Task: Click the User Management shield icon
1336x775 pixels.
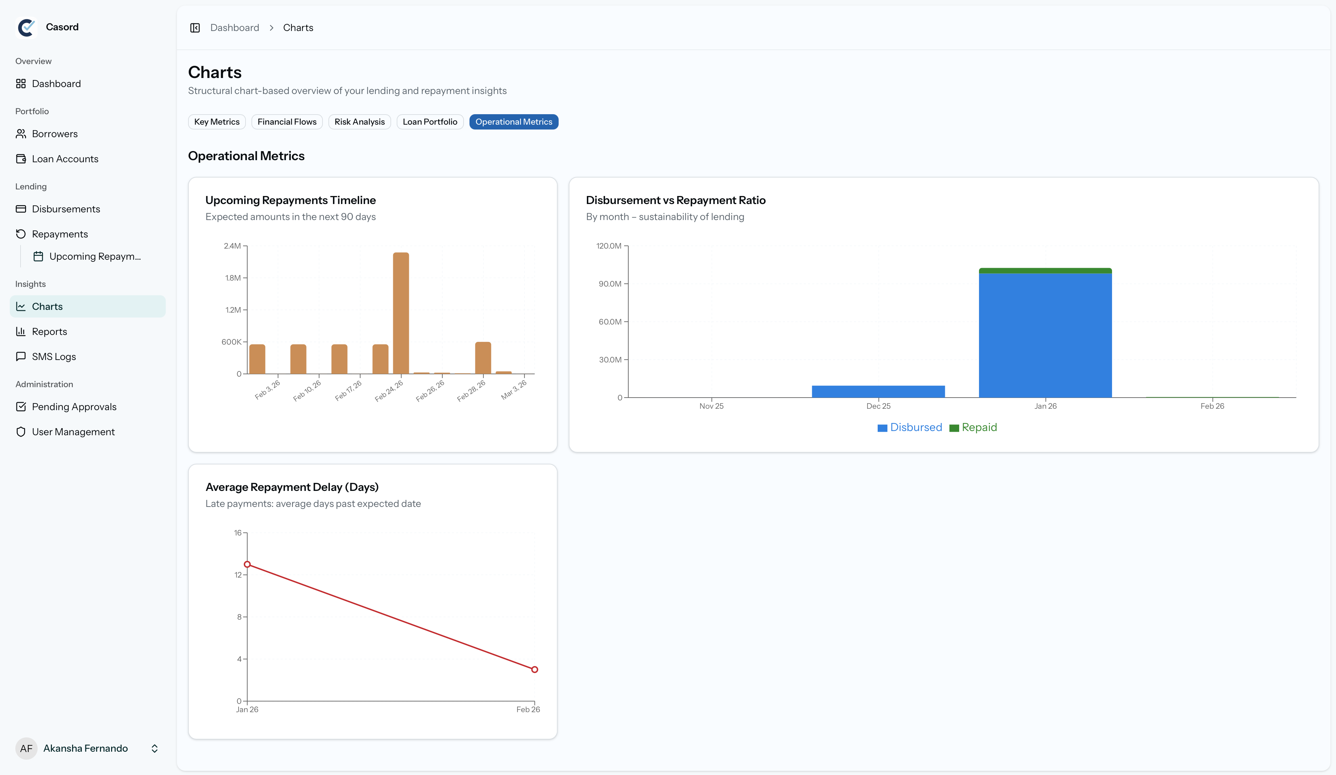Action: [x=21, y=431]
